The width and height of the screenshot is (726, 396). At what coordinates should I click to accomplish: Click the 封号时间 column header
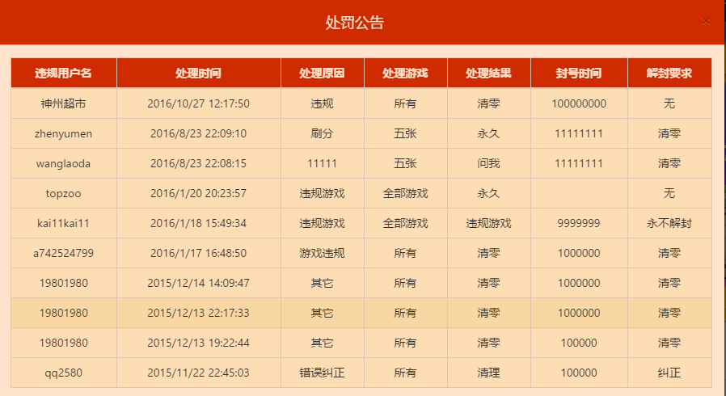(x=579, y=73)
